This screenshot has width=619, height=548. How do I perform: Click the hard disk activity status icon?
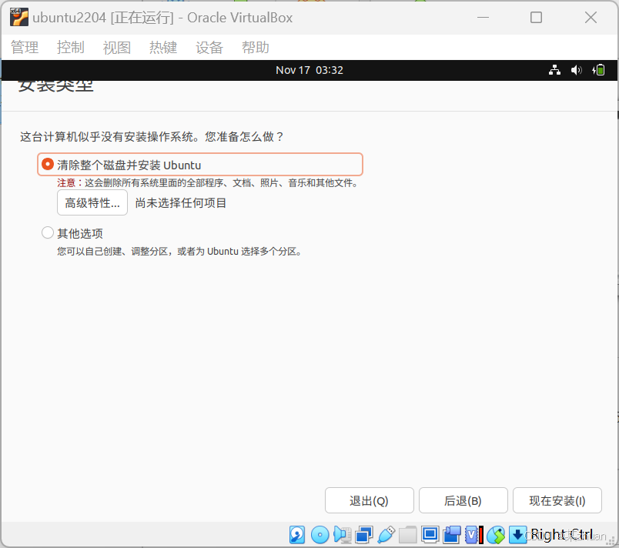[297, 535]
